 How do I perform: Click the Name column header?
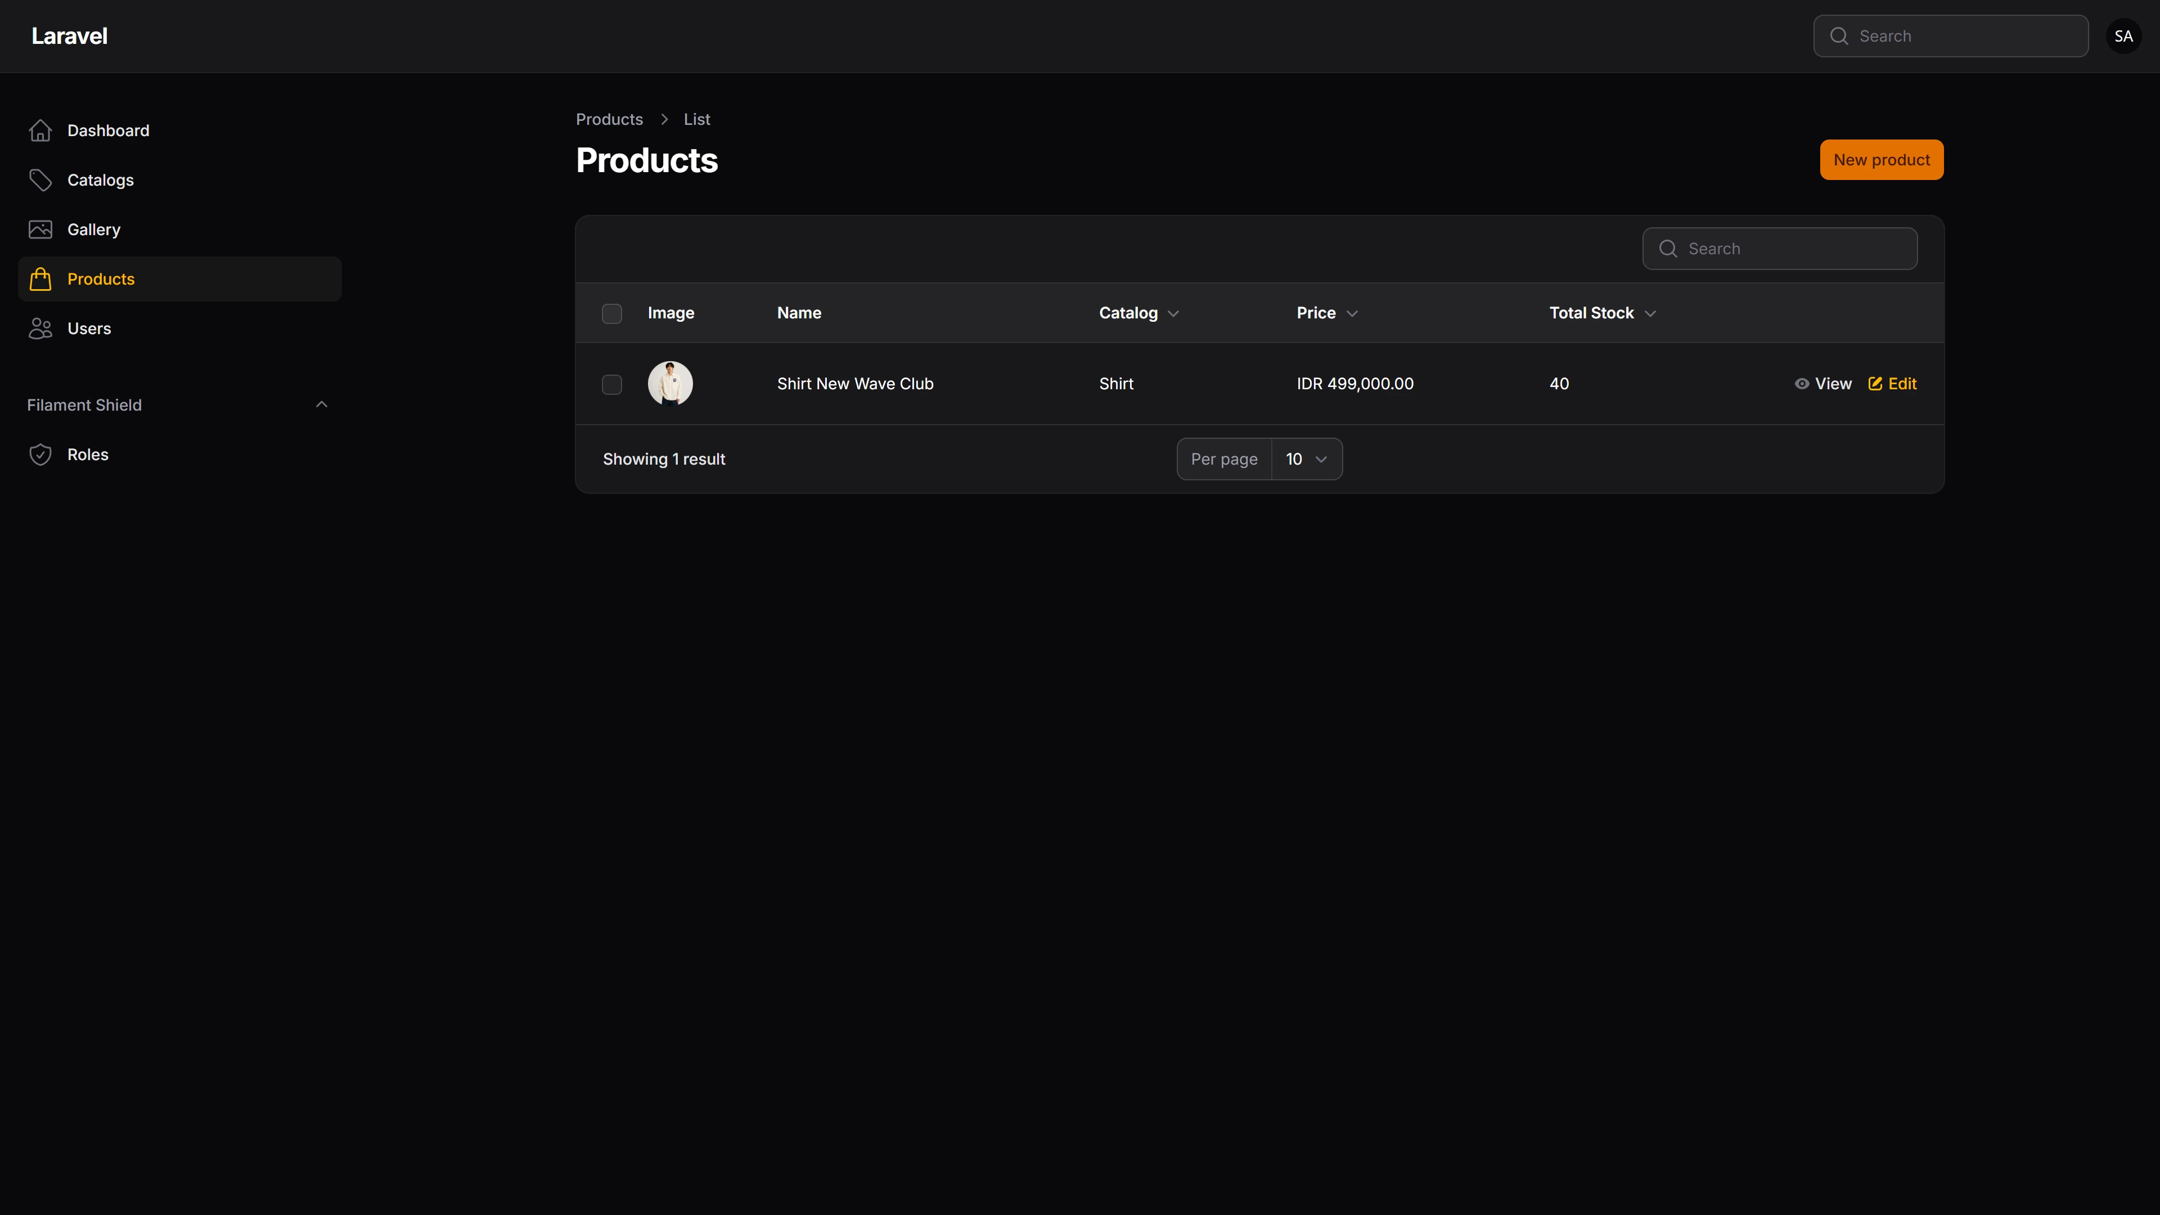798,314
